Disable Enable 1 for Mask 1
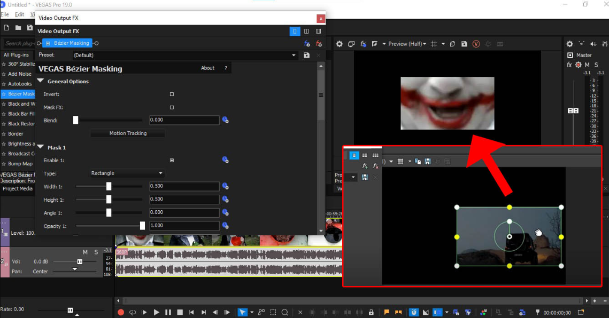The width and height of the screenshot is (609, 318). [172, 160]
